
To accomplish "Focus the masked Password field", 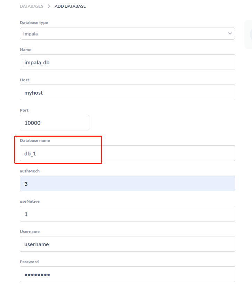I will pyautogui.click(x=127, y=274).
